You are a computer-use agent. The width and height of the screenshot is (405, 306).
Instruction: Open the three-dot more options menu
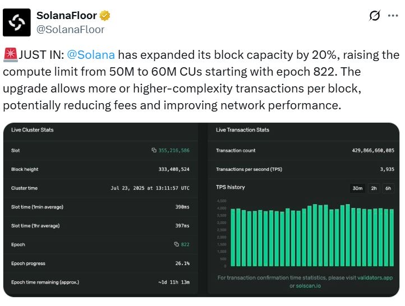pyautogui.click(x=392, y=16)
